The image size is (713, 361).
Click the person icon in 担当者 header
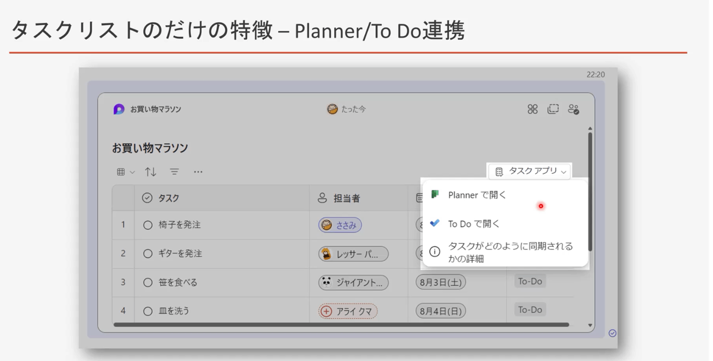point(322,198)
